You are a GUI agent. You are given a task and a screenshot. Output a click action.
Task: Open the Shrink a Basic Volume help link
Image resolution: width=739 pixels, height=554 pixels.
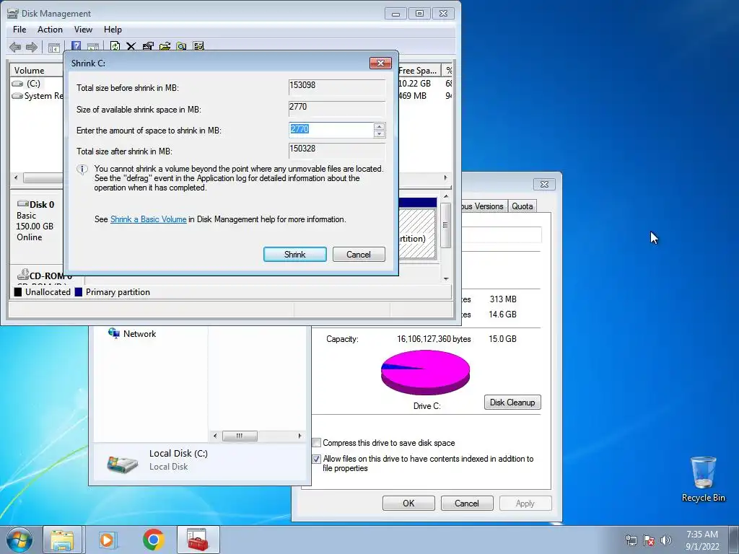(149, 219)
